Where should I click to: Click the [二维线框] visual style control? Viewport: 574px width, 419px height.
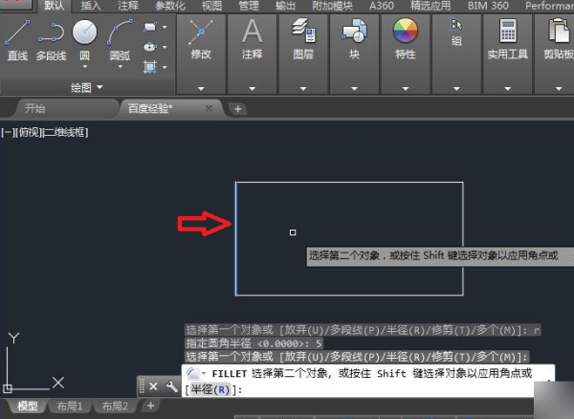pos(65,132)
